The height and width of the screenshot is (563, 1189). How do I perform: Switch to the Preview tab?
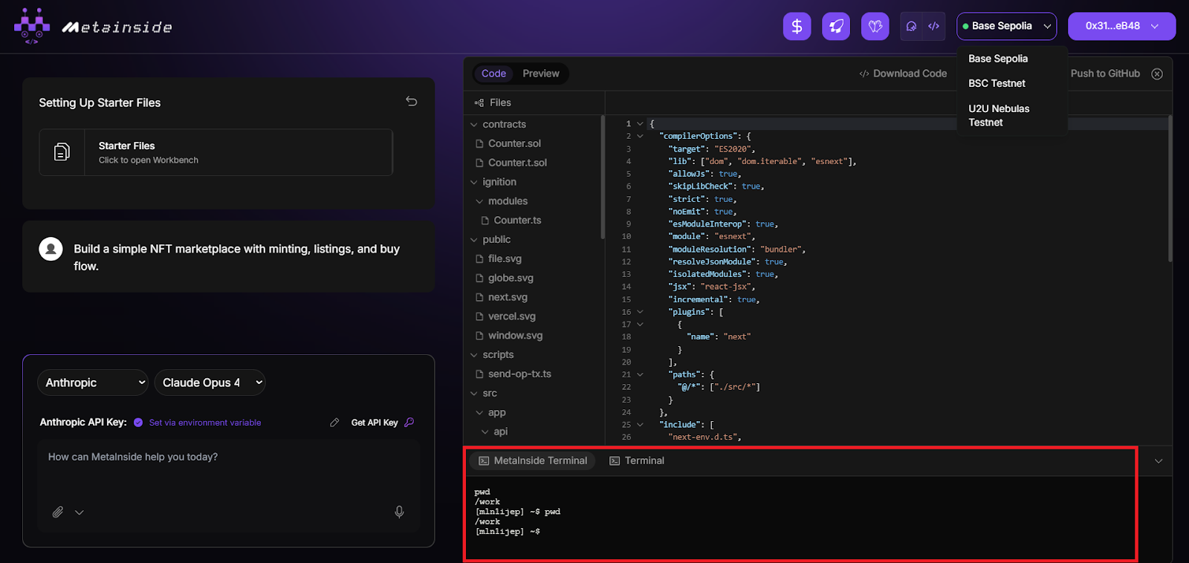pos(540,74)
